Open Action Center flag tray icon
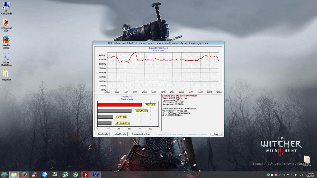This screenshot has height=178, width=317. pos(288,175)
